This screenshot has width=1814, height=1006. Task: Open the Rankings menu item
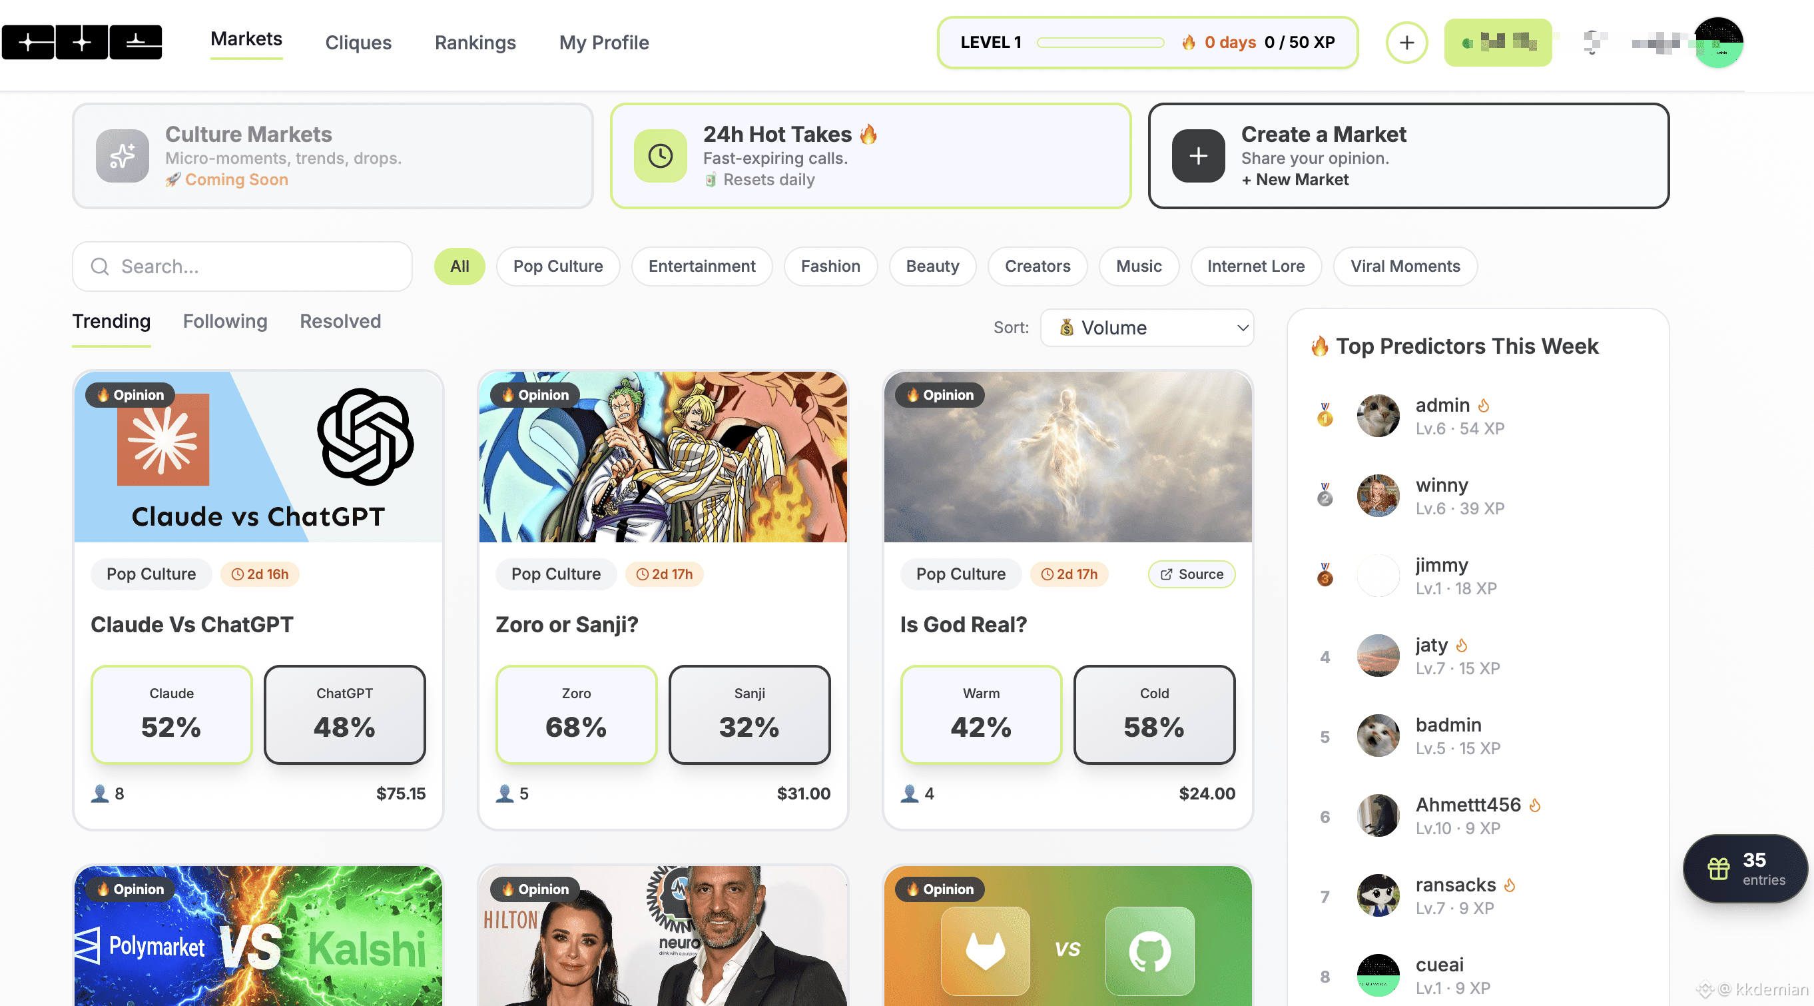(x=475, y=43)
